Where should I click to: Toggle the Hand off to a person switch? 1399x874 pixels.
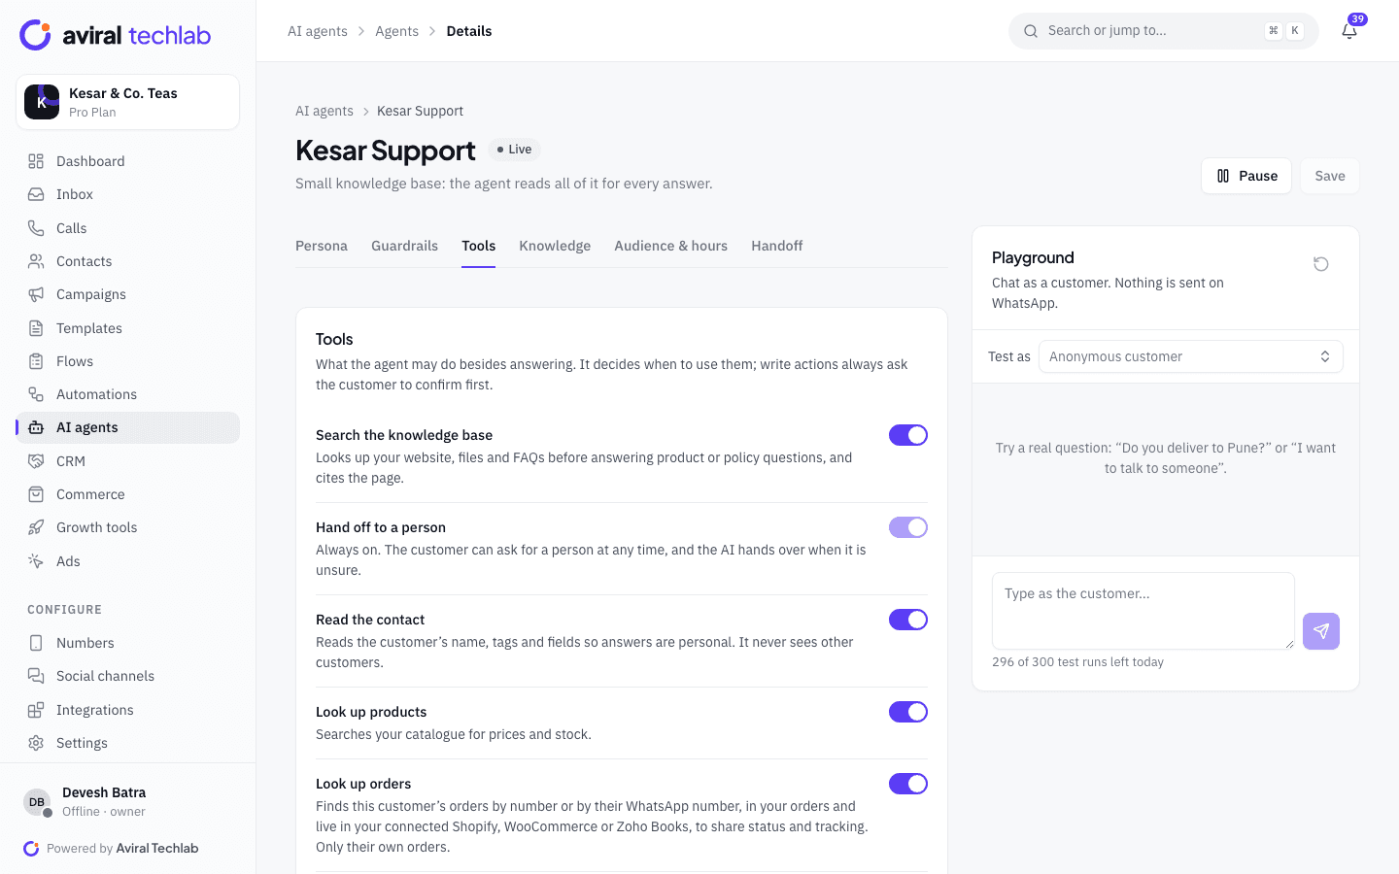pos(908,527)
